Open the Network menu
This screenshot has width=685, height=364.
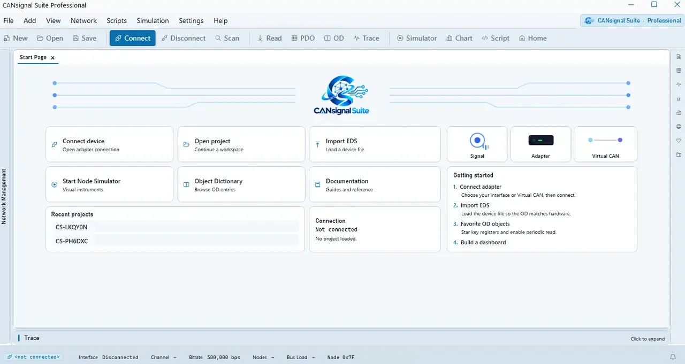[84, 20]
